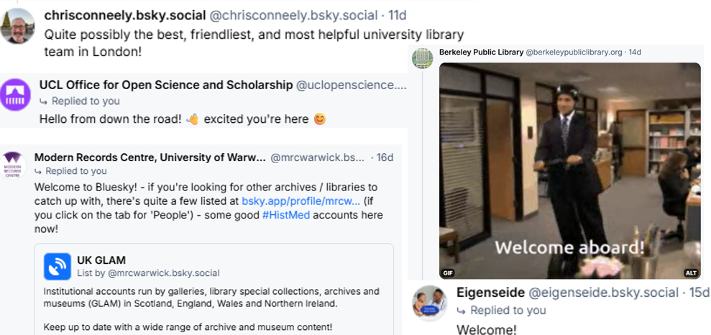The height and width of the screenshot is (335, 711).
Task: Click the UK GLAM list icon
Action: pyautogui.click(x=58, y=266)
